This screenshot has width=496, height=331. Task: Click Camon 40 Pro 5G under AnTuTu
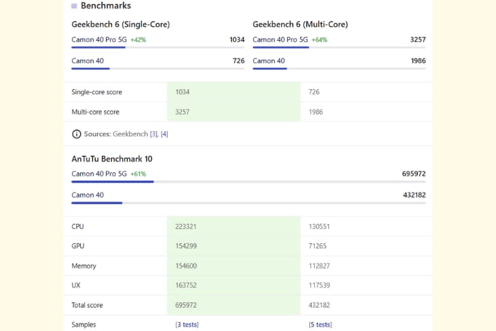[99, 174]
